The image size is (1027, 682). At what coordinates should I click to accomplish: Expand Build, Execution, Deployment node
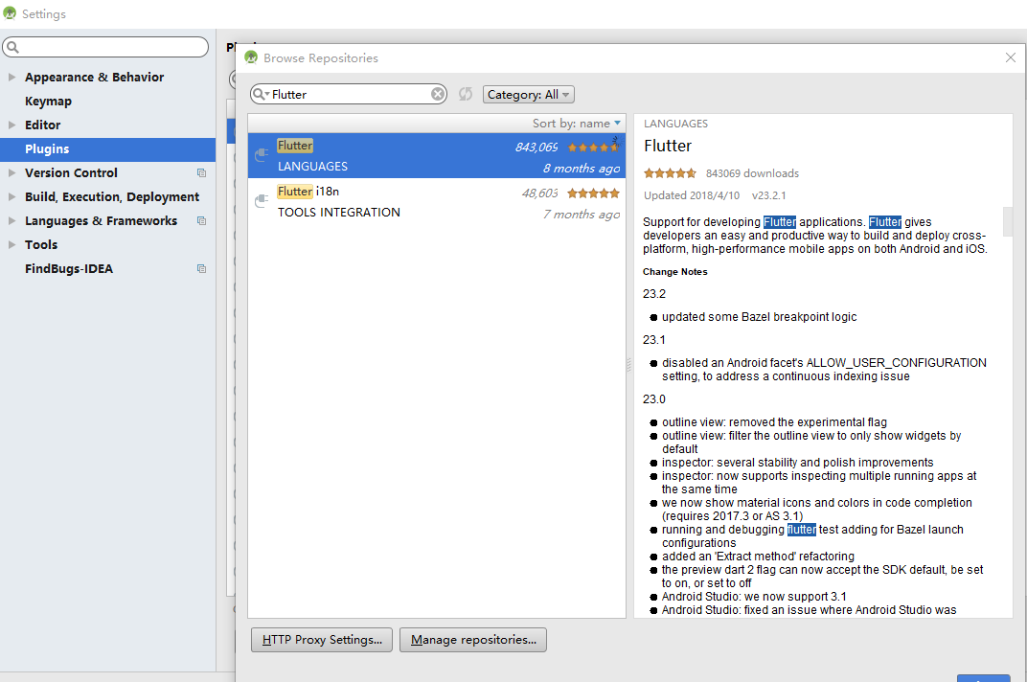(x=11, y=196)
